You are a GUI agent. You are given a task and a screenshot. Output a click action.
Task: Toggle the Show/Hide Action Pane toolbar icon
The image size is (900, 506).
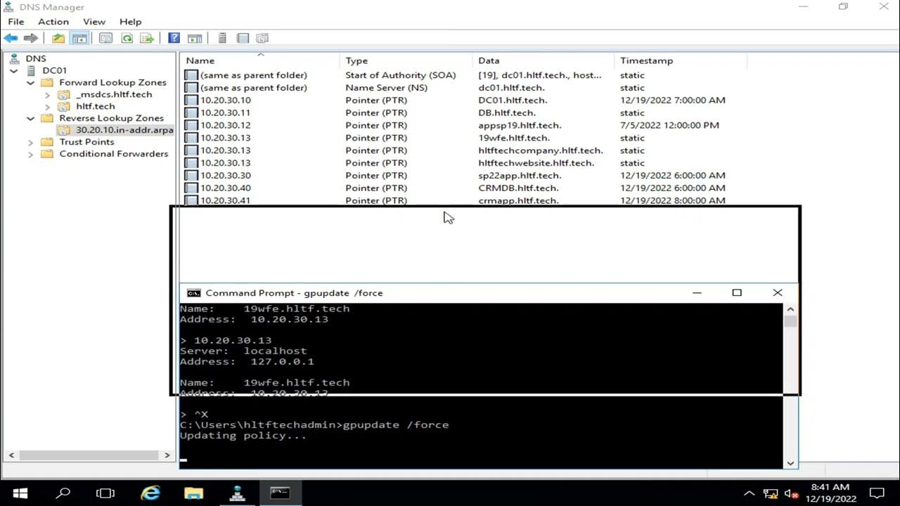pyautogui.click(x=195, y=38)
